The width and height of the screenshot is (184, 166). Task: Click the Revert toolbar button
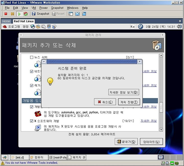pos(58,14)
